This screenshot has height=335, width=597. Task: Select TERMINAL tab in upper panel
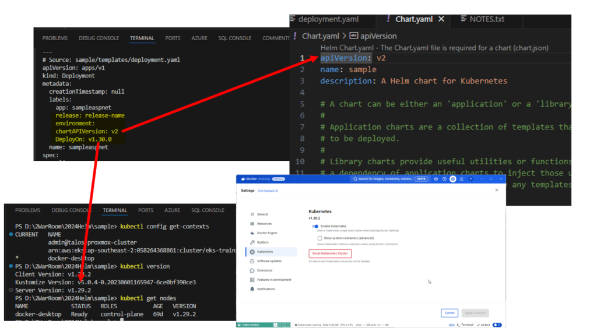tap(142, 38)
